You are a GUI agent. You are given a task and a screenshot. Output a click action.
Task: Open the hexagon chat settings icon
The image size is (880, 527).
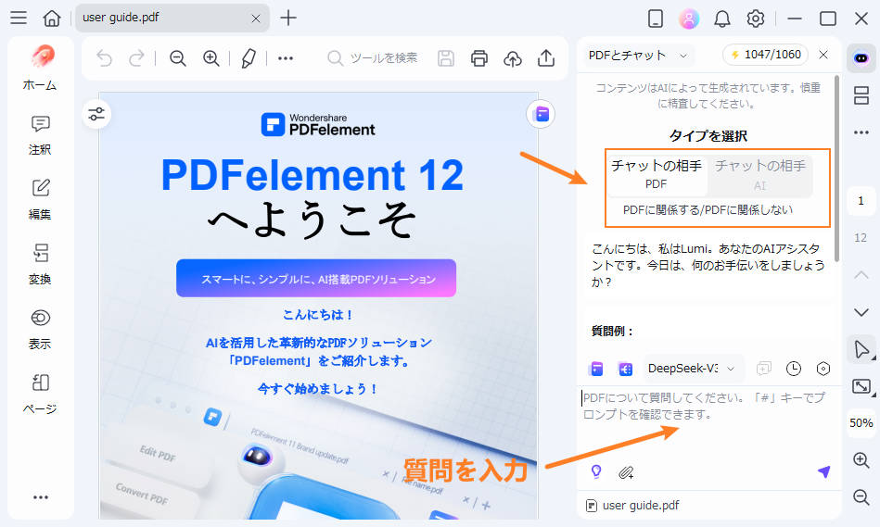tap(823, 369)
